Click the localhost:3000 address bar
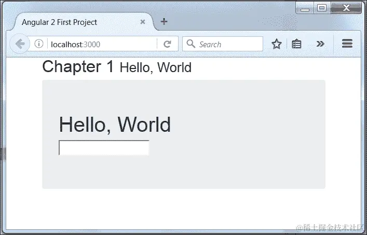 (x=102, y=44)
